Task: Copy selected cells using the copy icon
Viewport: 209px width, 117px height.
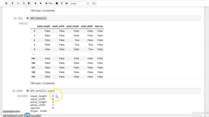Action: point(24,3)
